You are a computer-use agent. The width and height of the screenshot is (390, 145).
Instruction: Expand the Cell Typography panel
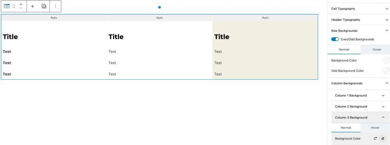pos(358,9)
